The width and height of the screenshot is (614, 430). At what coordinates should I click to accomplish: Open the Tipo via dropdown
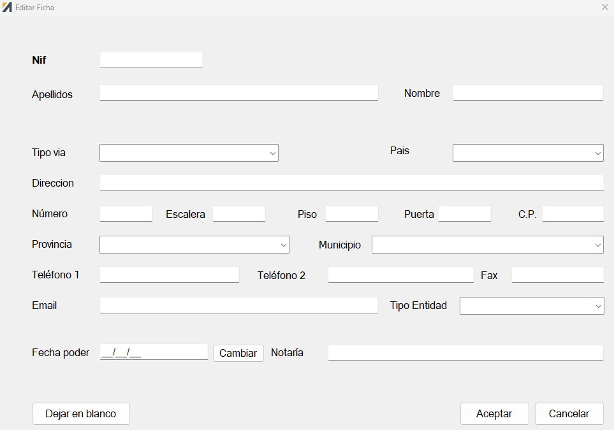click(x=189, y=153)
